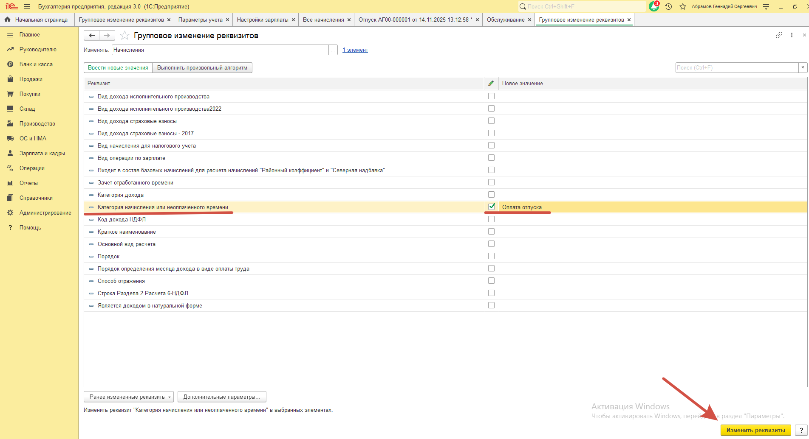This screenshot has width=809, height=439.
Task: Open more actions three-dot menu
Action: [x=792, y=35]
